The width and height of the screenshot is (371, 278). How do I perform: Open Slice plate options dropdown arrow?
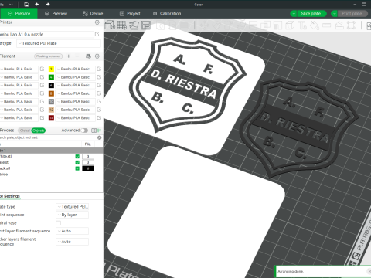coord(294,14)
